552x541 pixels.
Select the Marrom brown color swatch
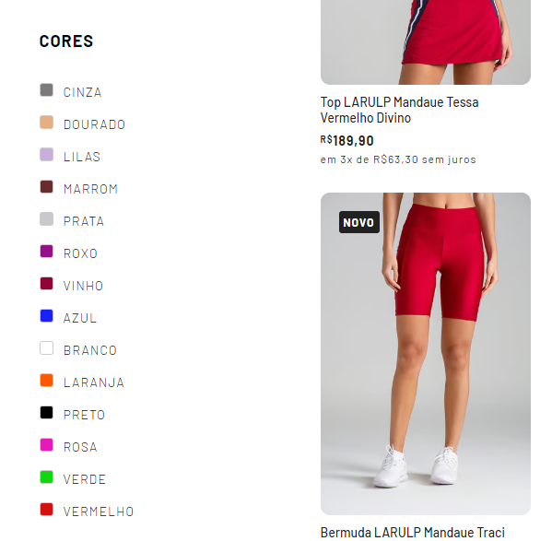pos(46,187)
